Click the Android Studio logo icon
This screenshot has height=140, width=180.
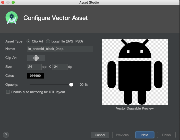[x=12, y=18]
